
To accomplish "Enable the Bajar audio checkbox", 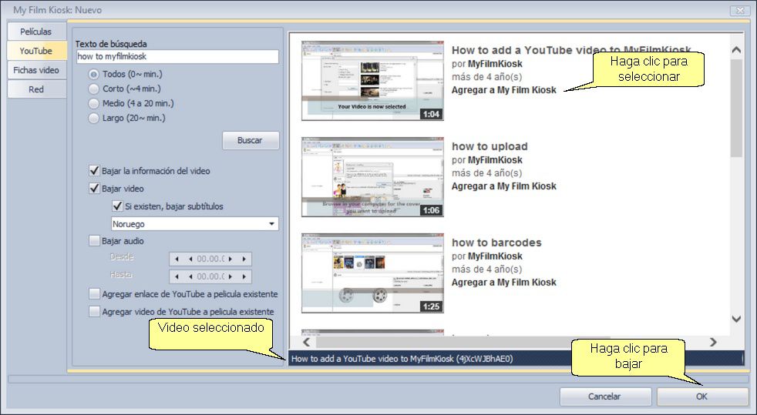I will (x=95, y=240).
